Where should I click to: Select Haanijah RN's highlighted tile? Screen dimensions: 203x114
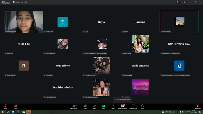coord(179,22)
